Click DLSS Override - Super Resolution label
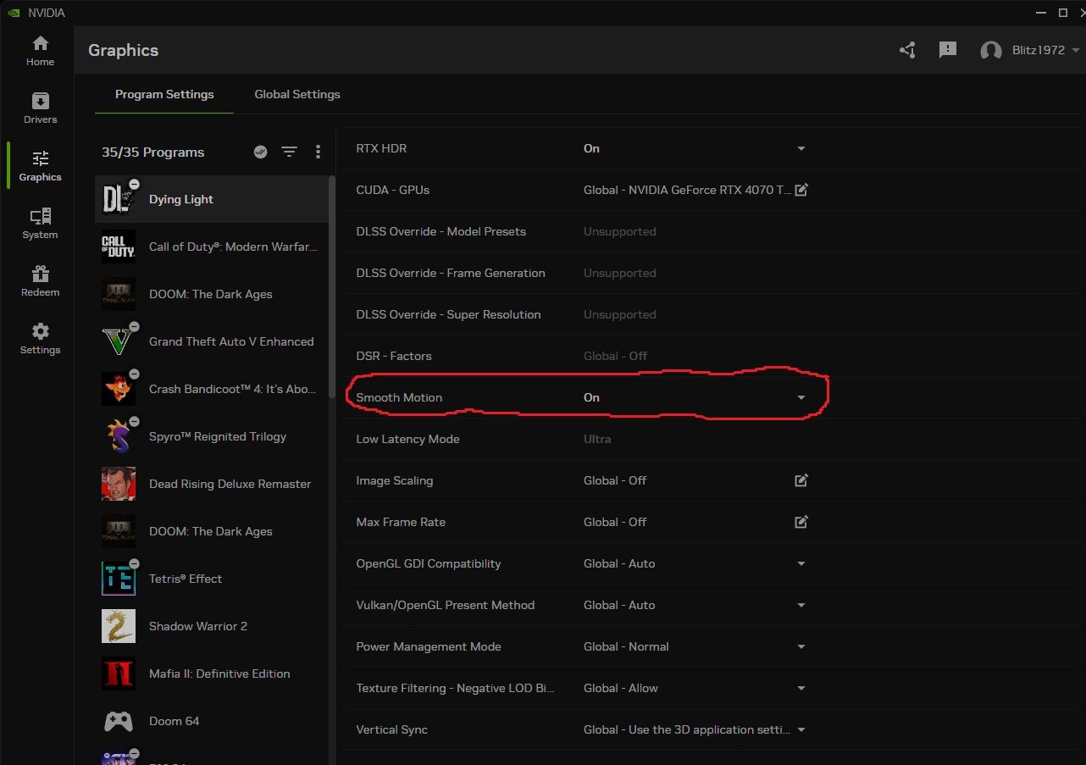This screenshot has height=765, width=1086. pos(448,314)
